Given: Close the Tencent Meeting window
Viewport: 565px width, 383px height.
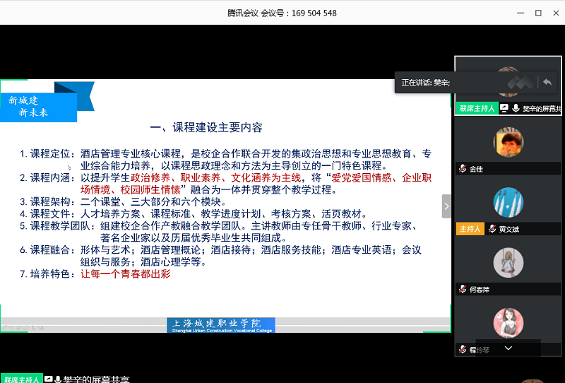Looking at the screenshot, I should (556, 13).
